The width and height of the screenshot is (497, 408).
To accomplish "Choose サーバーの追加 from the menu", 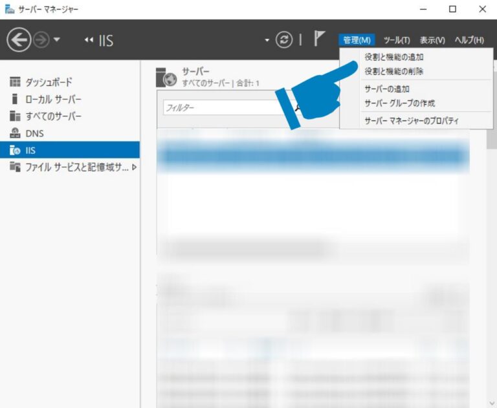I will point(387,89).
